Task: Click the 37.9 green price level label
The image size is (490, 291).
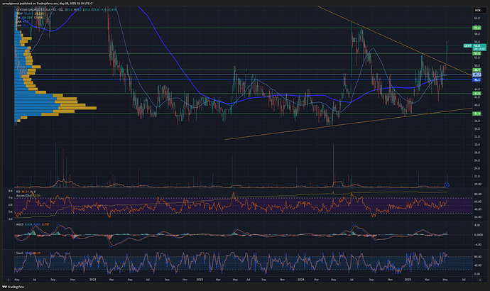Action: coord(477,114)
